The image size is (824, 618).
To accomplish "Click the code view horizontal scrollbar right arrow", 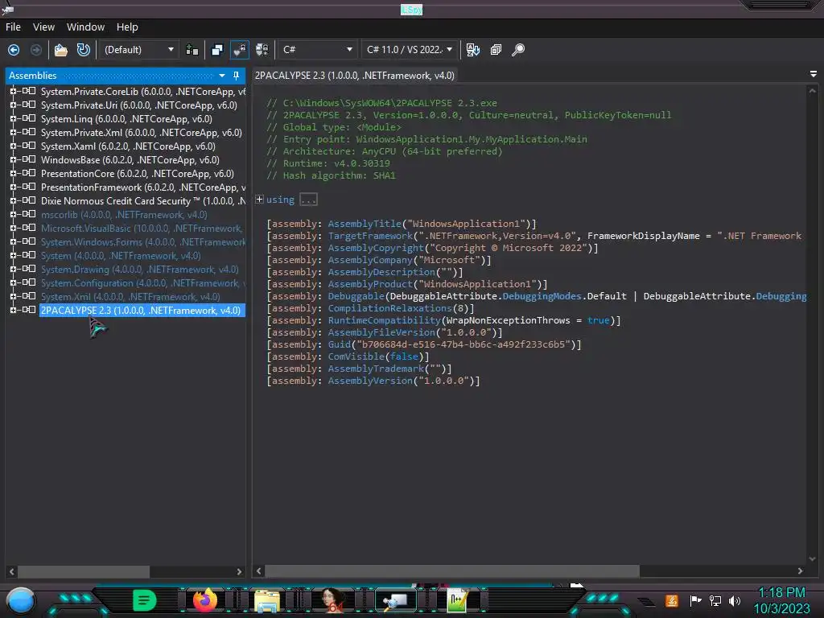I will pyautogui.click(x=800, y=571).
